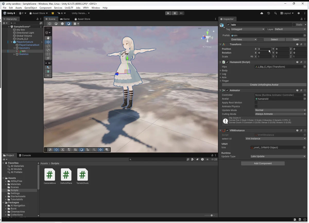The width and height of the screenshot is (309, 223).
Task: Enable the Apply Root Motion checkbox
Action: [x=256, y=103]
